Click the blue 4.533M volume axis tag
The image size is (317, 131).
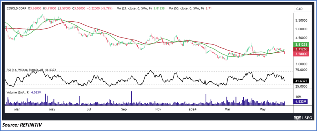(x=300, y=101)
